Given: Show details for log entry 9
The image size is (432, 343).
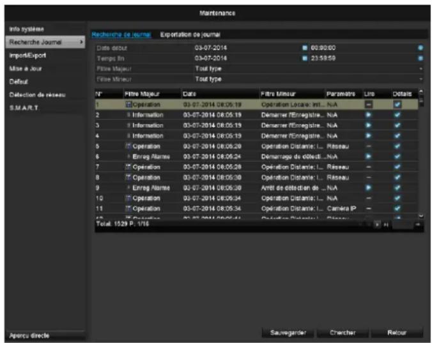Looking at the screenshot, I should (x=397, y=188).
